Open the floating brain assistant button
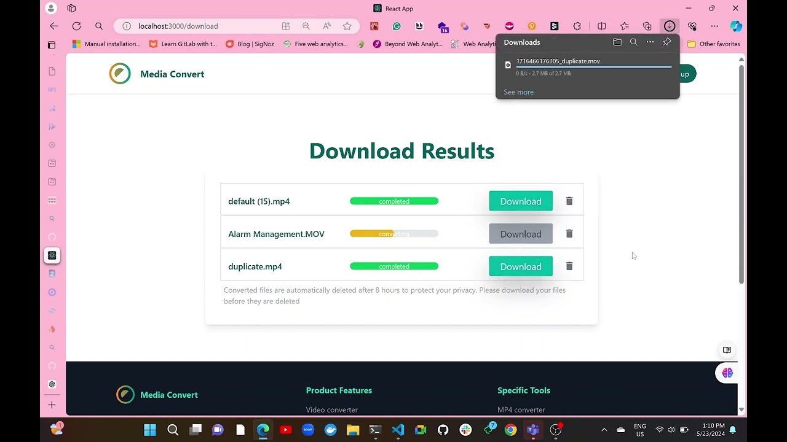 click(x=727, y=373)
